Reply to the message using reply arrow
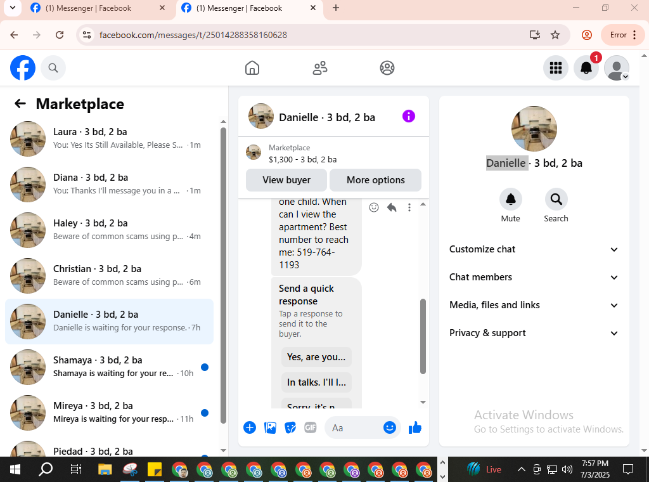649x482 pixels. tap(392, 207)
